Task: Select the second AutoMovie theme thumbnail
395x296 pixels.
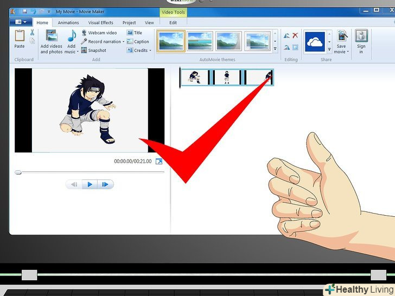Action: tap(200, 41)
